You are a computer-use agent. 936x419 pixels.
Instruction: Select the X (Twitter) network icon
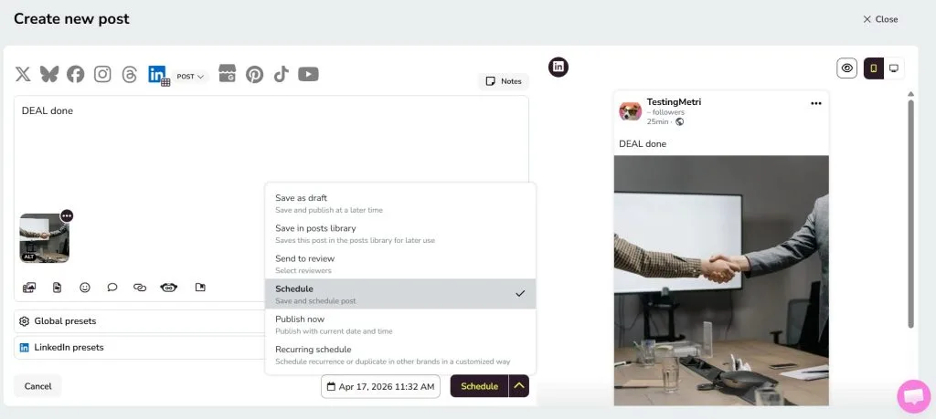23,74
